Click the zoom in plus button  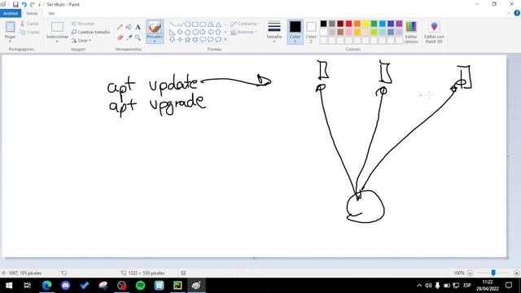[516, 273]
